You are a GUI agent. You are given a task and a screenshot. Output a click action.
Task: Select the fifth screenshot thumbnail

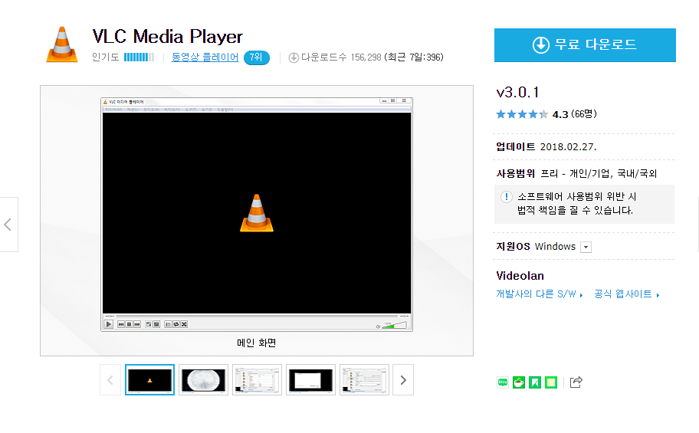(x=364, y=380)
